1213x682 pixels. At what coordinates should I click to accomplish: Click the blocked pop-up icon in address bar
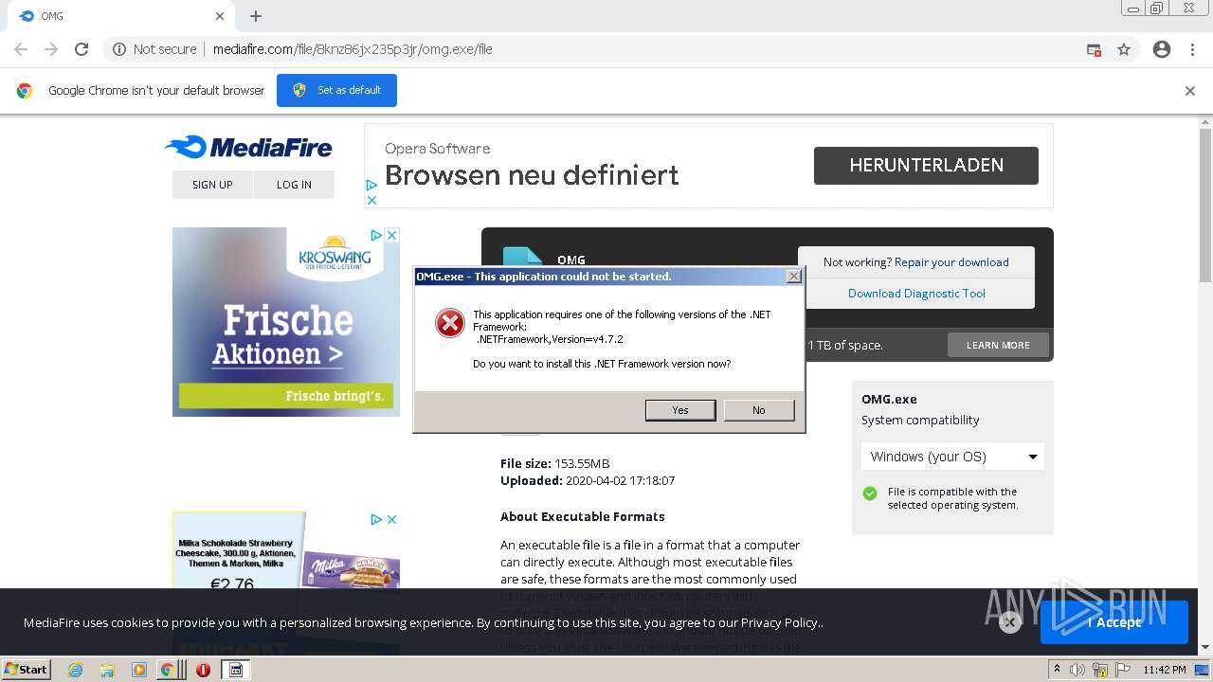click(1094, 49)
